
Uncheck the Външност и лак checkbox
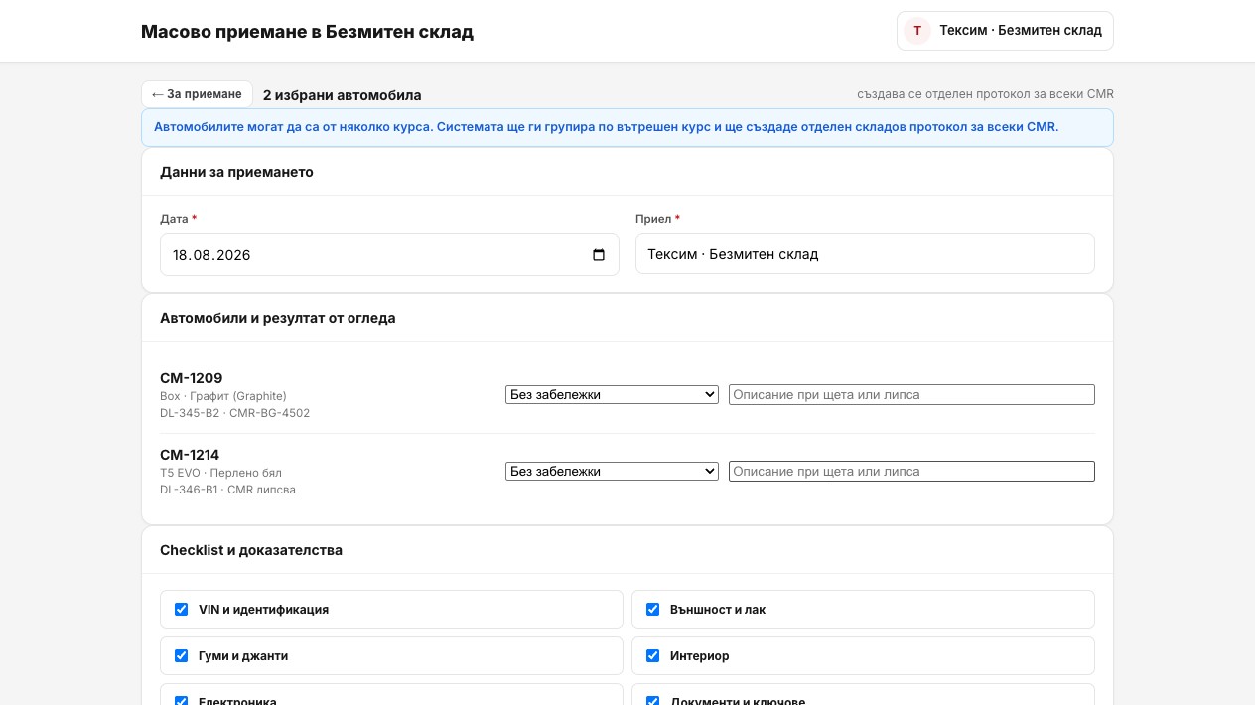pyautogui.click(x=652, y=609)
